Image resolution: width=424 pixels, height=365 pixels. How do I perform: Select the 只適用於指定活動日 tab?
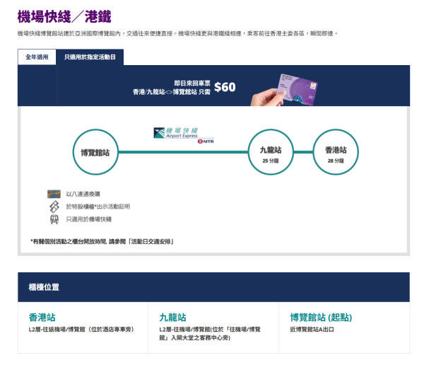[x=90, y=57]
